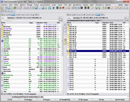Open the Kommandoer menu
The width and height of the screenshot is (130, 102).
click(45, 5)
